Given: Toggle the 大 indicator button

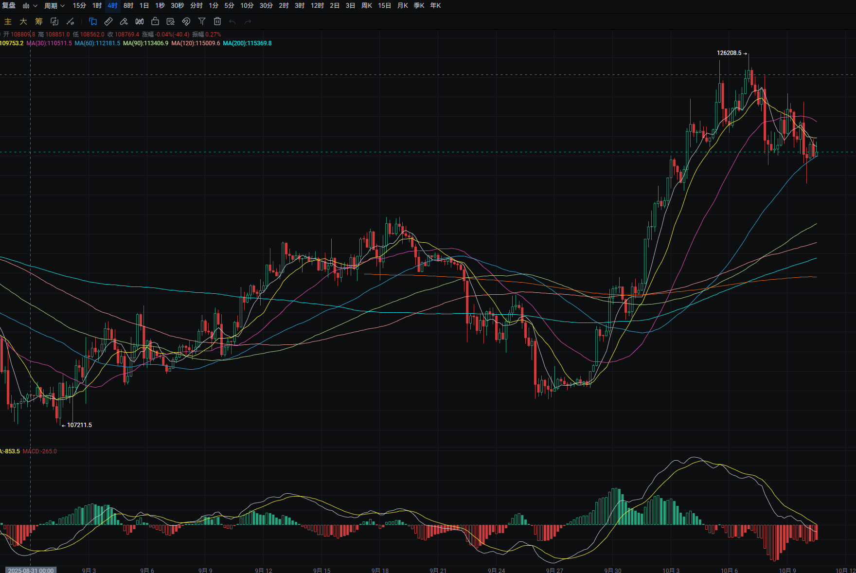Looking at the screenshot, I should point(23,21).
